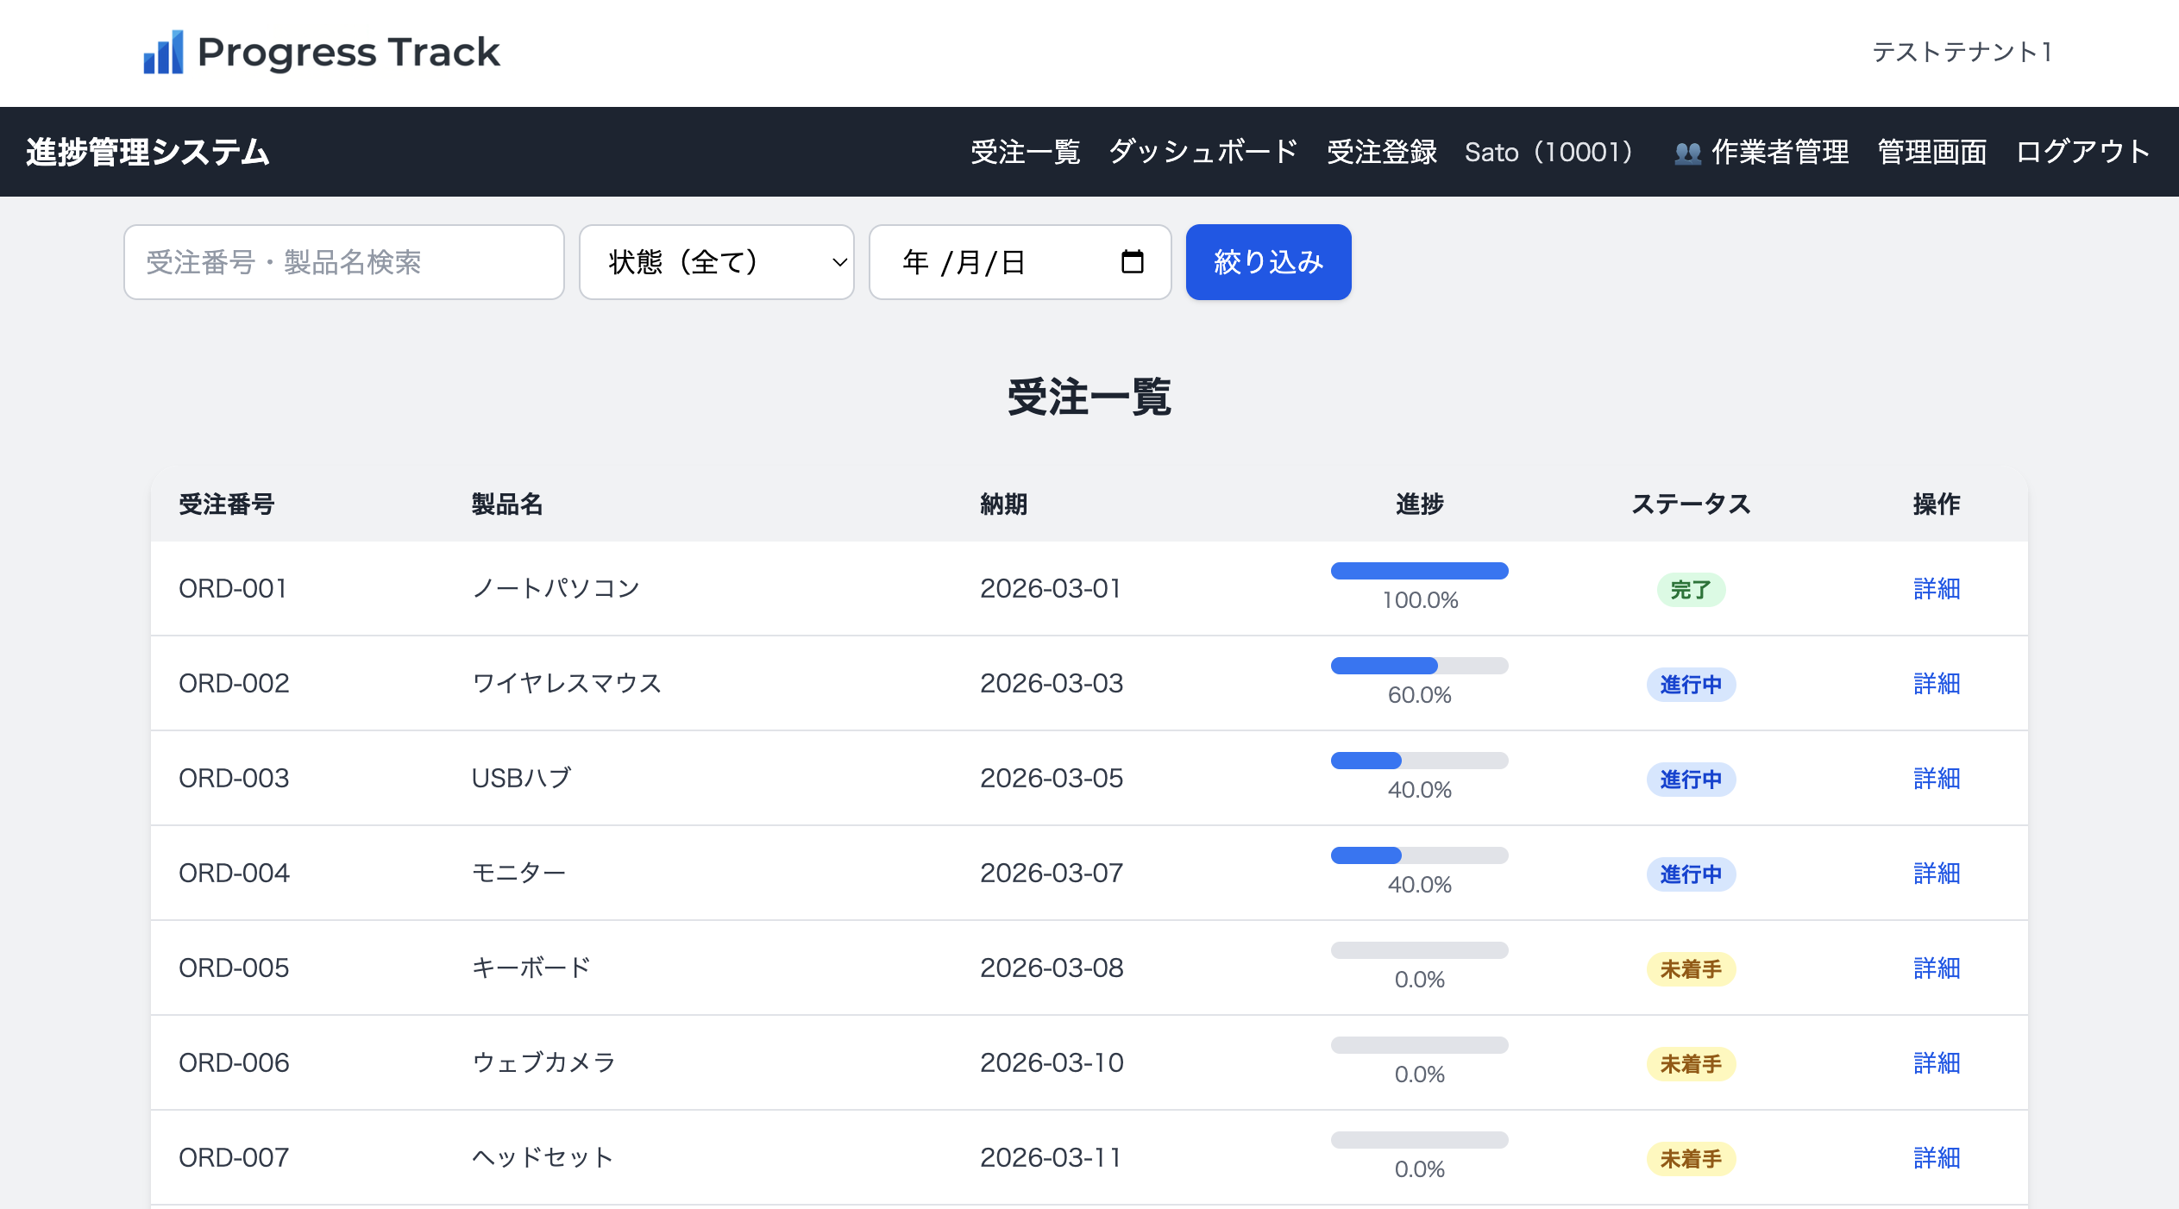Image resolution: width=2179 pixels, height=1209 pixels.
Task: Switch to the ダッシュボード page
Action: point(1203,152)
